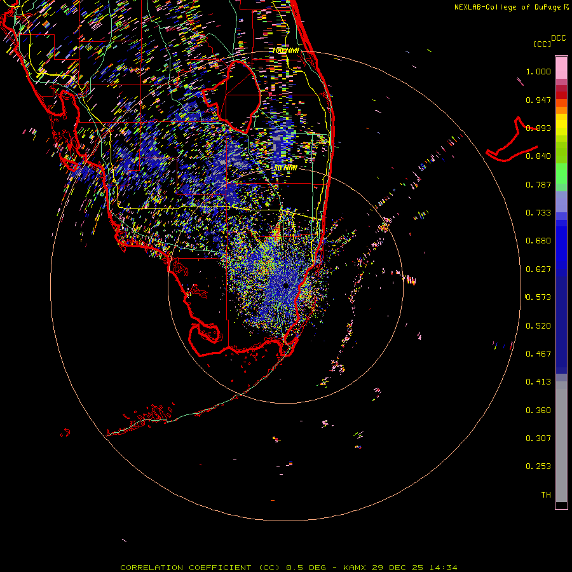This screenshot has width=572, height=572.
Task: Click the 50 NMI range ring label
Action: [x=285, y=168]
